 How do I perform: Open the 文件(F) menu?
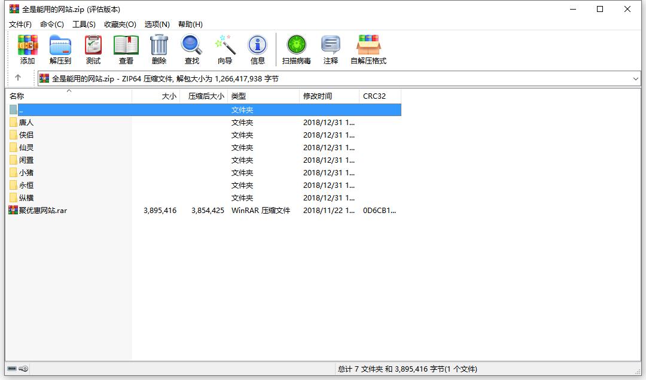(20, 24)
